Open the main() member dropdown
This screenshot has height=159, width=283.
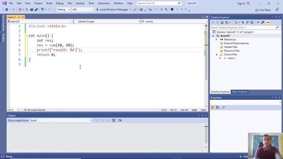tap(175, 22)
